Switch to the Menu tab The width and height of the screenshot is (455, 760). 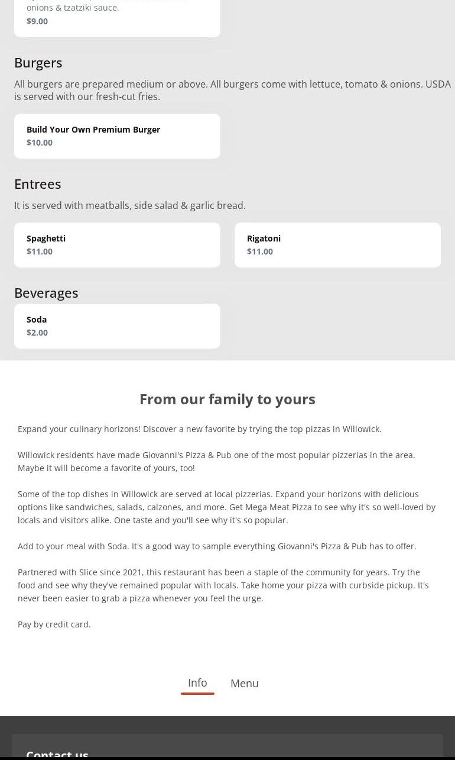[244, 684]
